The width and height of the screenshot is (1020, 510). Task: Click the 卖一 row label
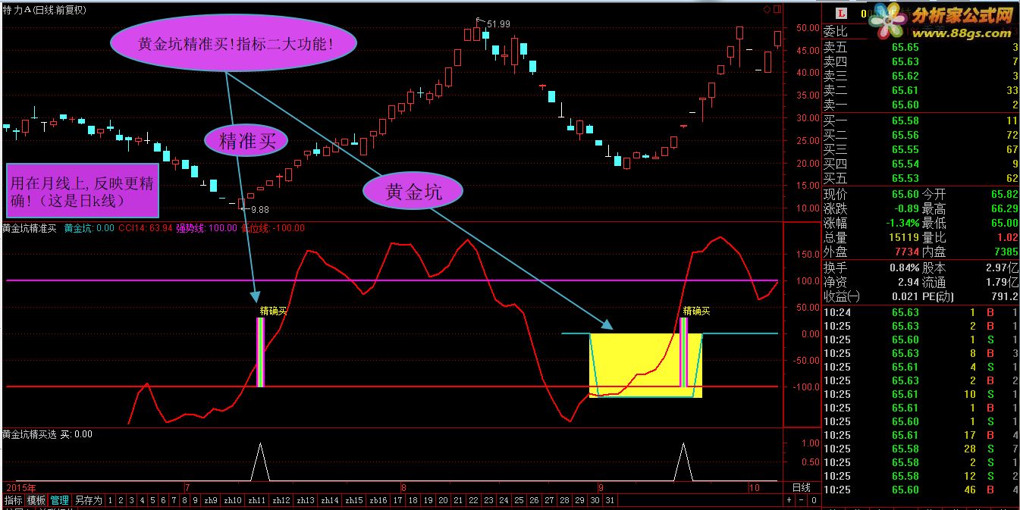[x=835, y=105]
